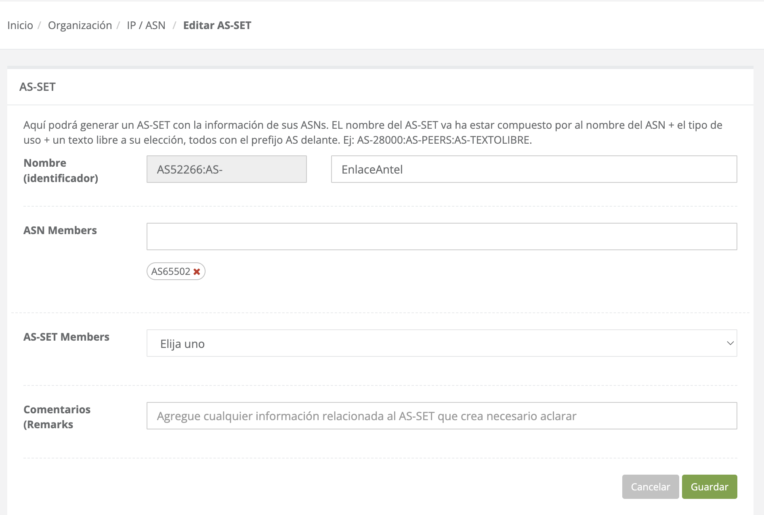Click into the empty ASN Members input

441,237
